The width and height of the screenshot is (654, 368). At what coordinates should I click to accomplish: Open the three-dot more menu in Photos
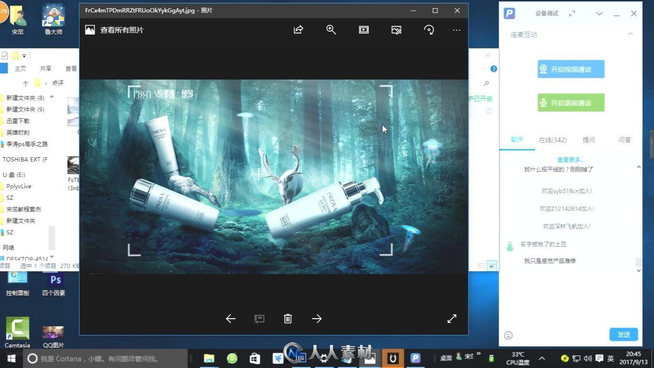tap(456, 30)
